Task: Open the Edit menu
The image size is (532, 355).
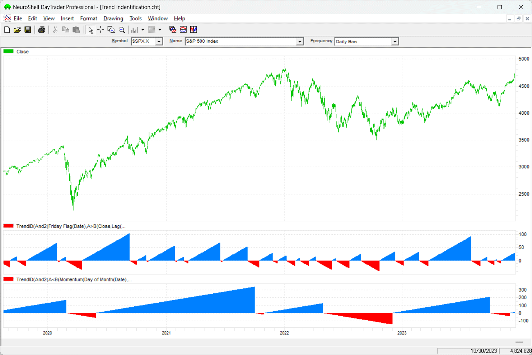Action: tap(33, 19)
